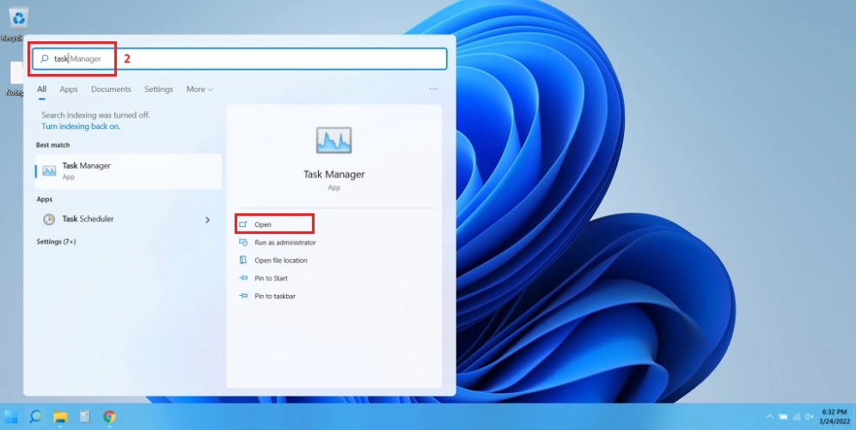856x430 pixels.
Task: Click the Task Manager icon in best match
Action: pyautogui.click(x=49, y=171)
